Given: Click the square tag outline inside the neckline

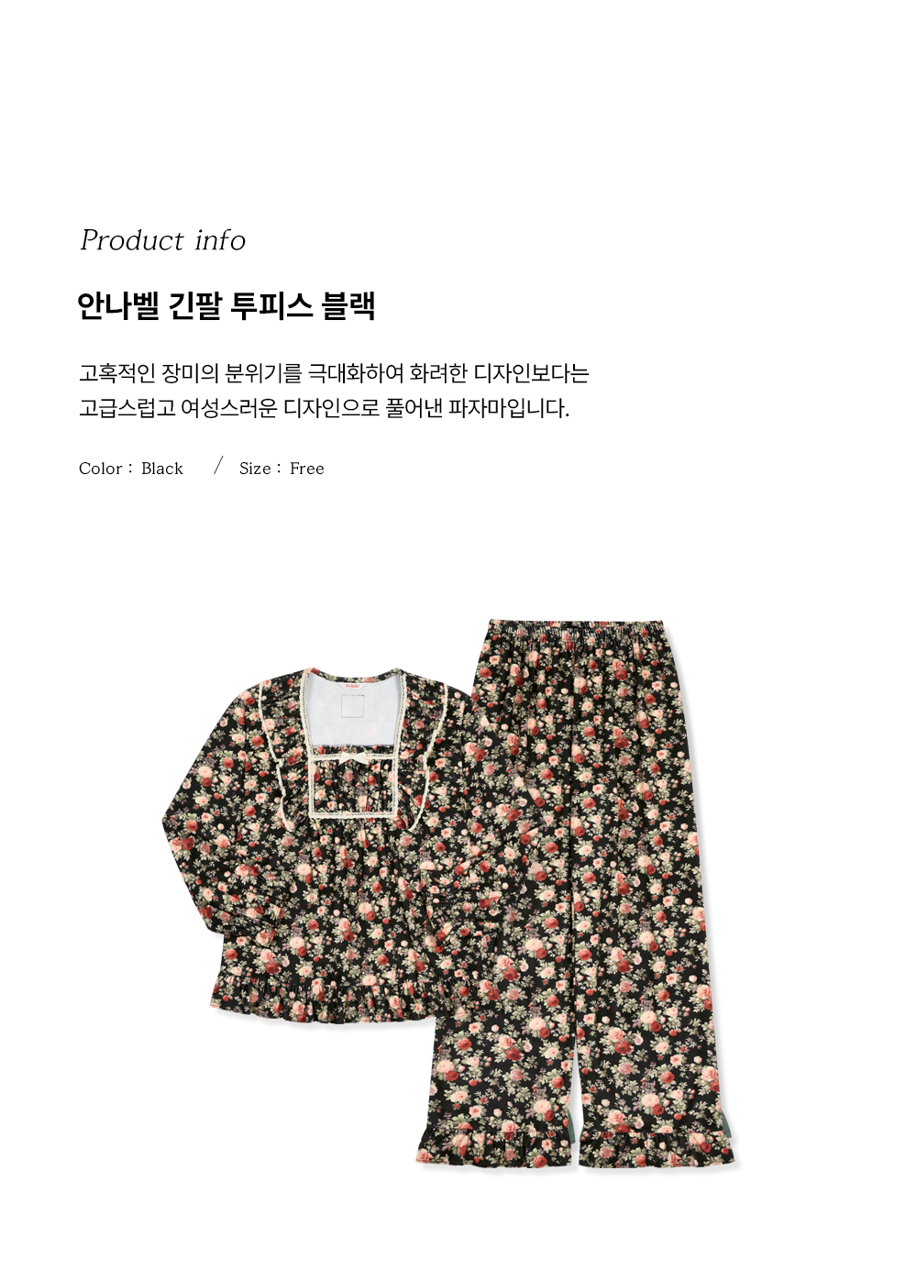Looking at the screenshot, I should click(x=353, y=706).
